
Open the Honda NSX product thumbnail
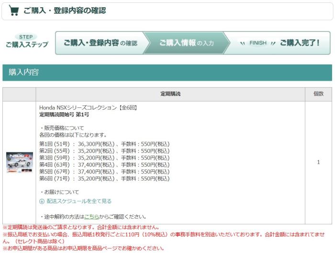coord(19,162)
